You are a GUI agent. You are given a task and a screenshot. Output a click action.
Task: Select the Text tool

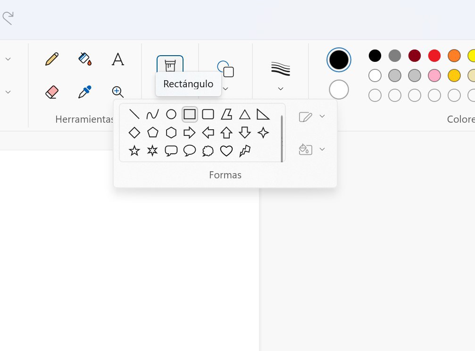point(117,59)
